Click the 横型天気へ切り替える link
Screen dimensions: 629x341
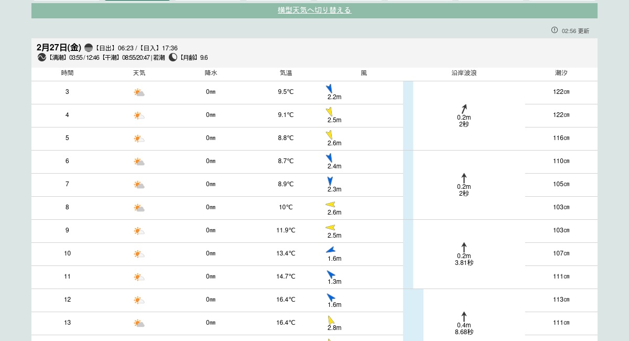coord(314,10)
